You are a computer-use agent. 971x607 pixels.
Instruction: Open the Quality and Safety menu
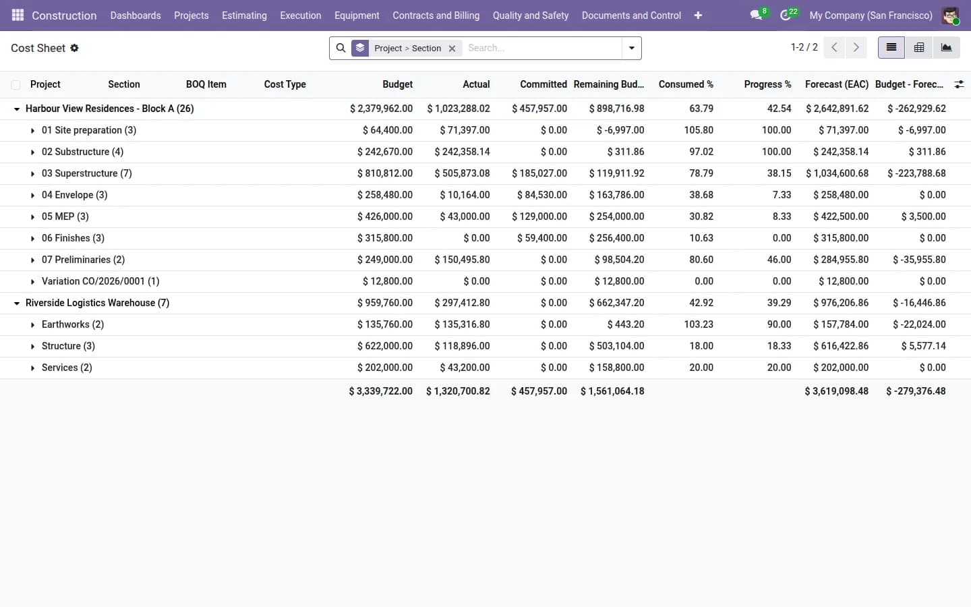[x=531, y=16]
